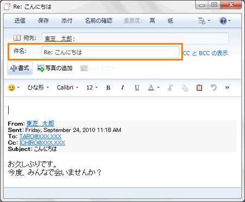Open the ICHIRO@XXX.XXX email link

(42, 143)
